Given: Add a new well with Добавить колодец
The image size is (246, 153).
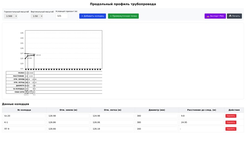Looking at the screenshot, I should (x=92, y=16).
